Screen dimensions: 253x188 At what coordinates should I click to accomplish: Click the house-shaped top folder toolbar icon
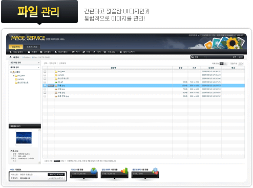click(55, 52)
